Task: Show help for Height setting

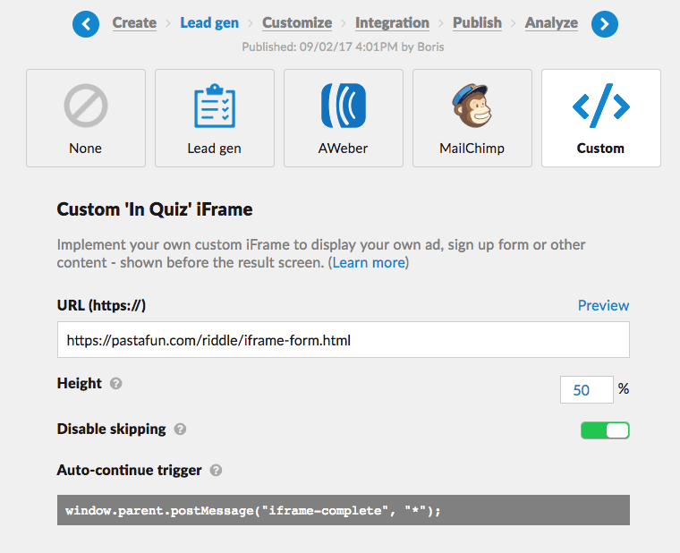Action: point(115,383)
